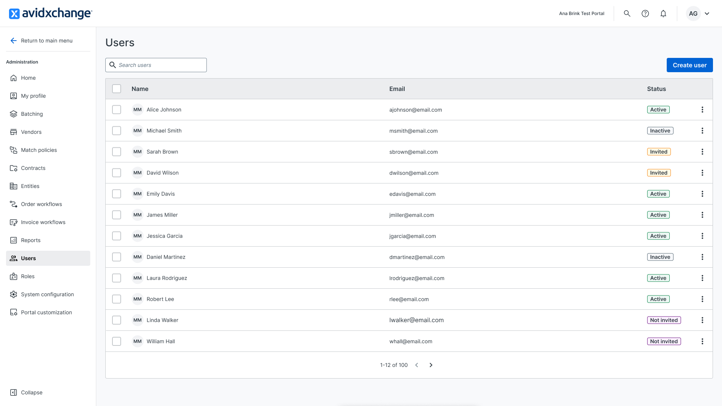Click Return to main menu link

tap(47, 41)
